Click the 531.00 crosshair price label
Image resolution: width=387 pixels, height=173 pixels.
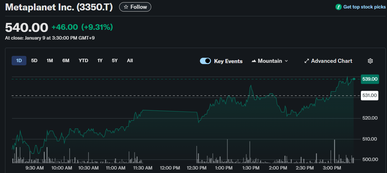point(369,95)
